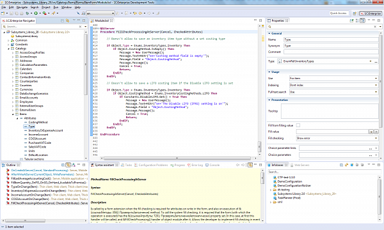Open the language 'en' dropdown in toolbar
384x230 pixels.
113,13
